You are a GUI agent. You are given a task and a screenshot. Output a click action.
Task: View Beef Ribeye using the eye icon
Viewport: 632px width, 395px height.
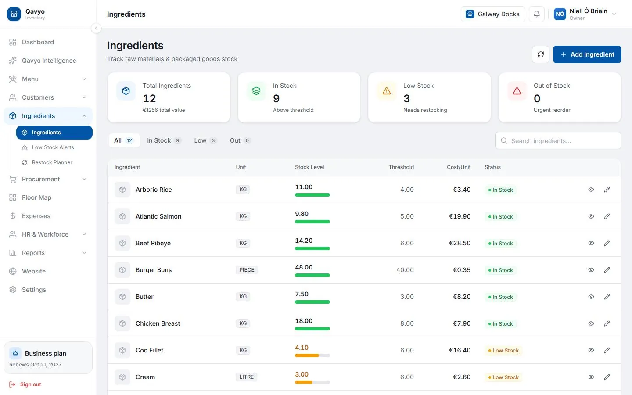(x=591, y=243)
